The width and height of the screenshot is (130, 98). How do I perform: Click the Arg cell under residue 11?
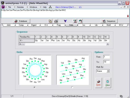[x=90, y=40]
